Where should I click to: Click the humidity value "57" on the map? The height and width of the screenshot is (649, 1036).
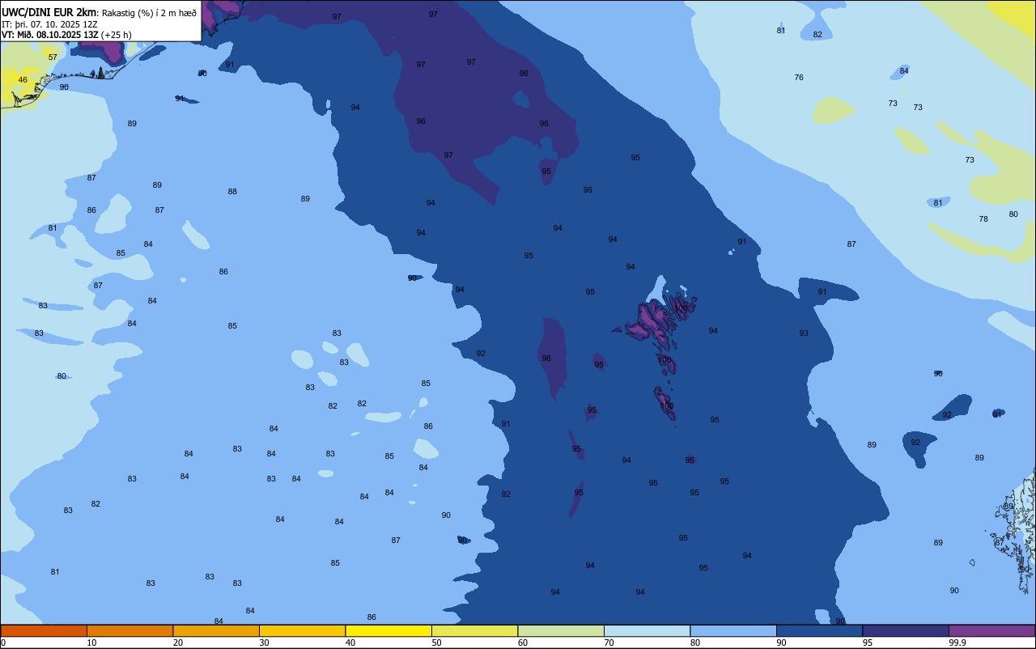(x=53, y=57)
